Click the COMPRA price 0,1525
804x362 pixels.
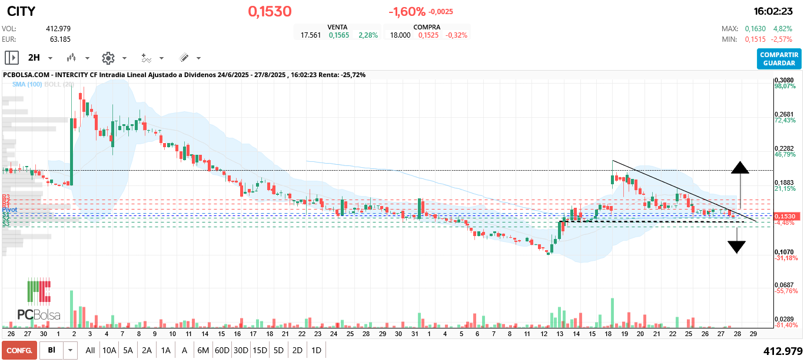(428, 35)
